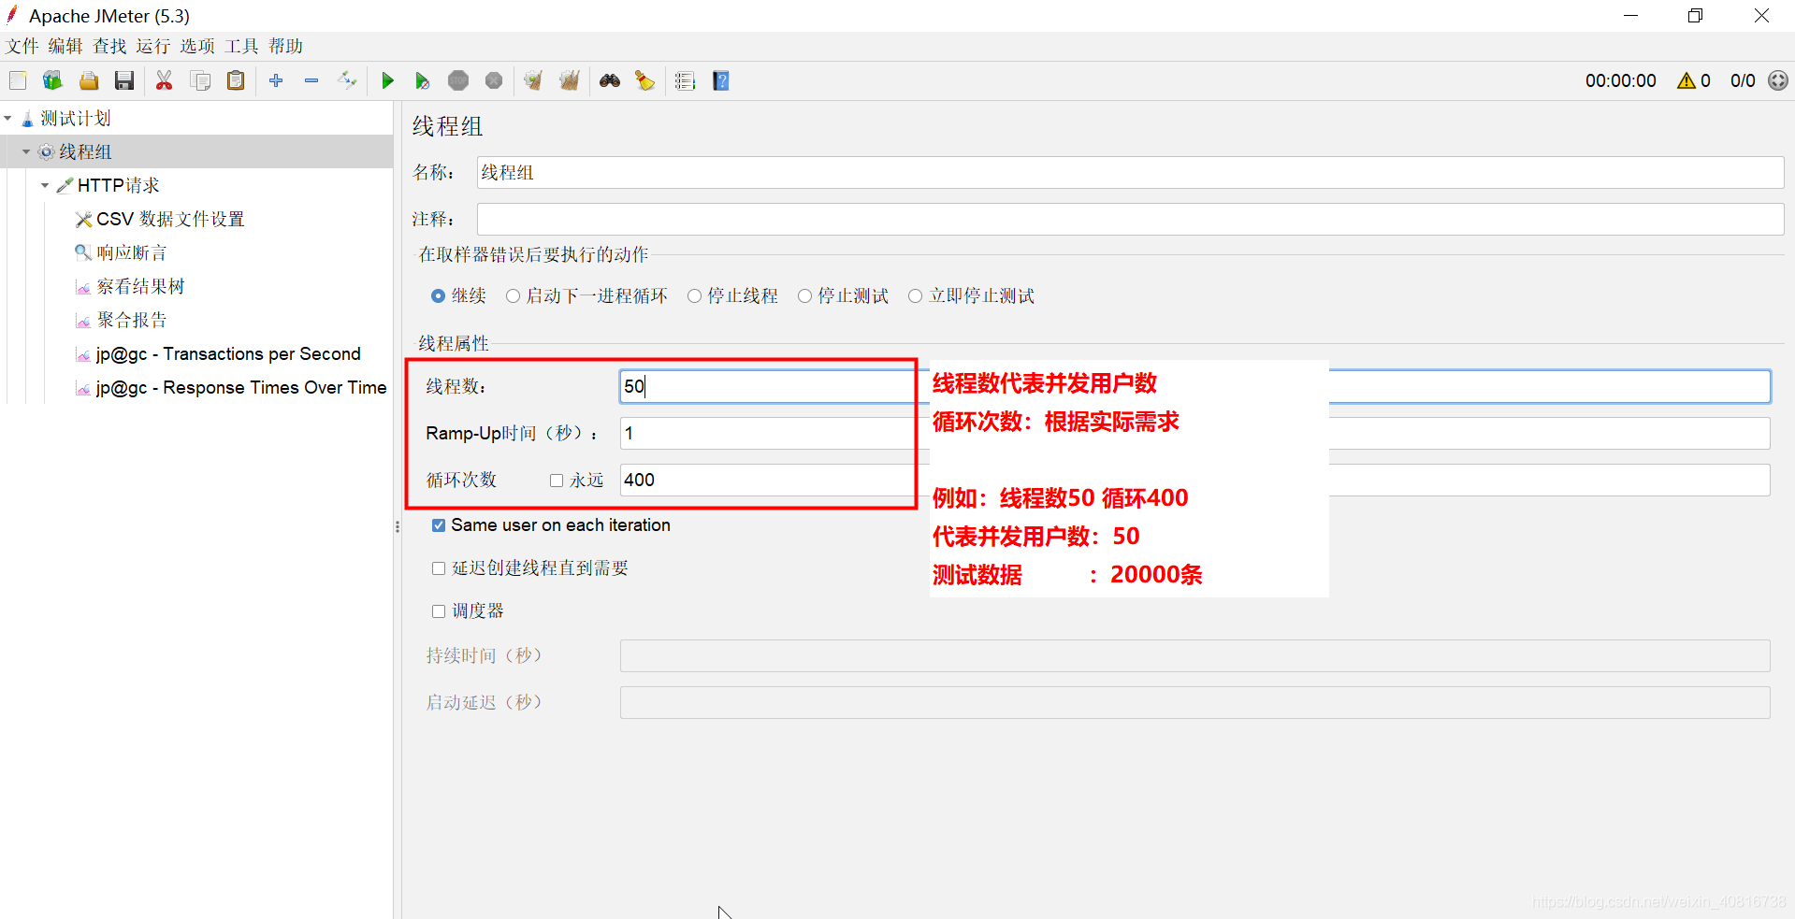1795x919 pixels.
Task: Click the Help question mark icon
Action: (721, 81)
